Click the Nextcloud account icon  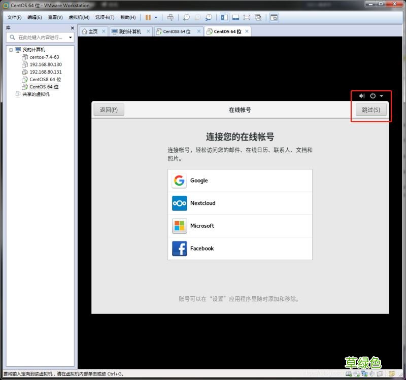[179, 203]
